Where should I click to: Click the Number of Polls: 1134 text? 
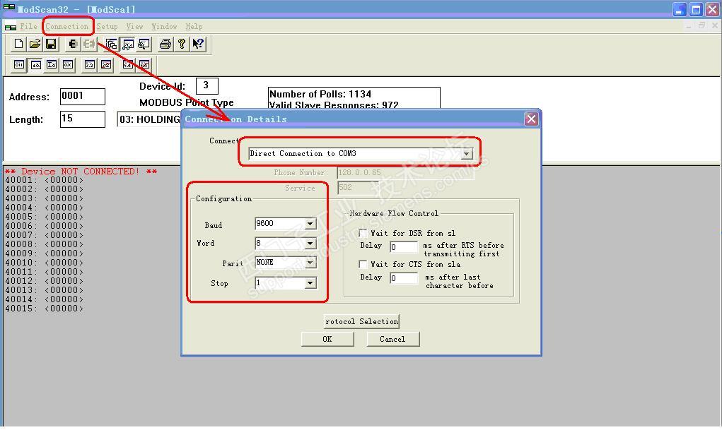click(320, 94)
